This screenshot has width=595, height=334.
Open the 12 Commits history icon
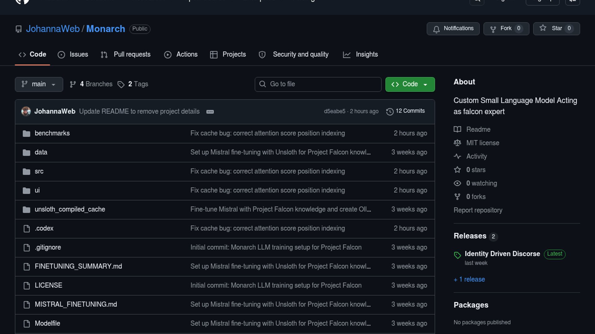(x=390, y=111)
